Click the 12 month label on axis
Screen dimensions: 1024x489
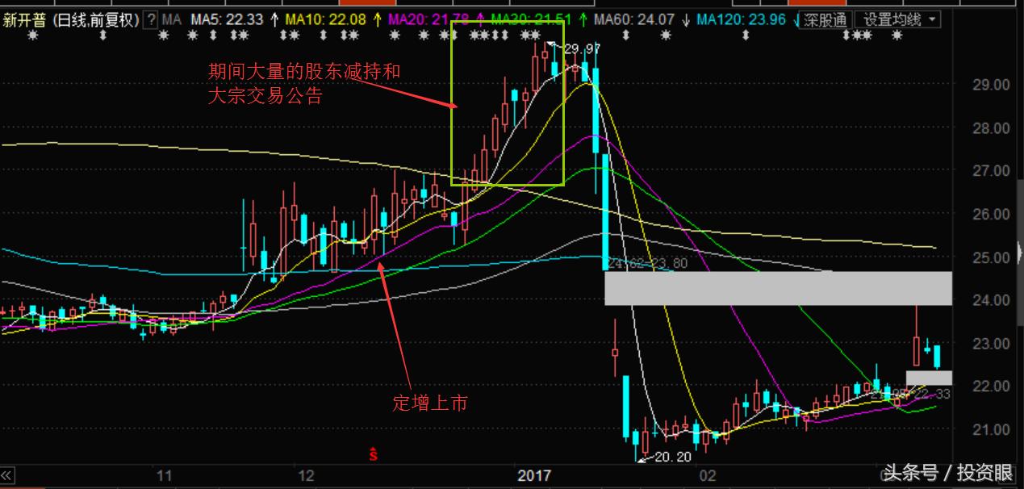(x=306, y=475)
